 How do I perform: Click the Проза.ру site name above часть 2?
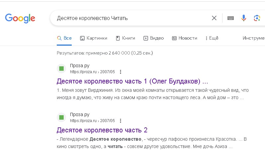[80, 115]
